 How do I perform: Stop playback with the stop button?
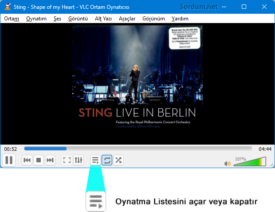click(x=39, y=160)
